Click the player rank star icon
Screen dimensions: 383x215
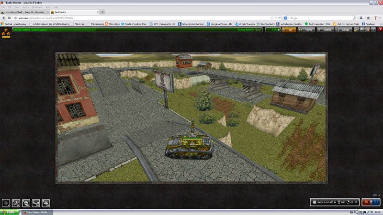(6, 32)
